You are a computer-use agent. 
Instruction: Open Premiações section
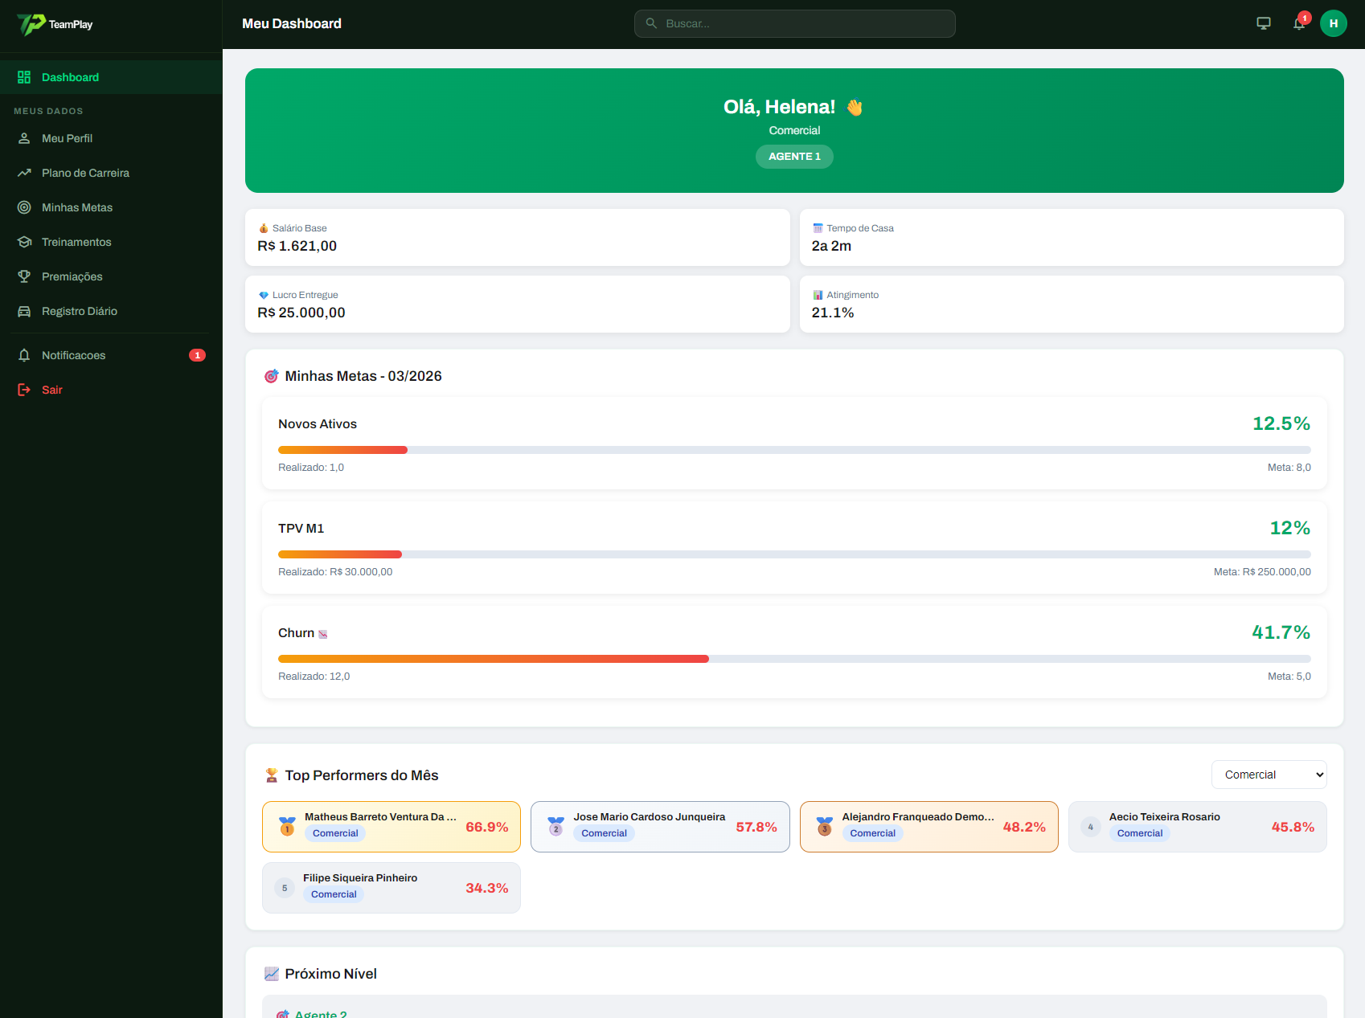pyautogui.click(x=111, y=276)
